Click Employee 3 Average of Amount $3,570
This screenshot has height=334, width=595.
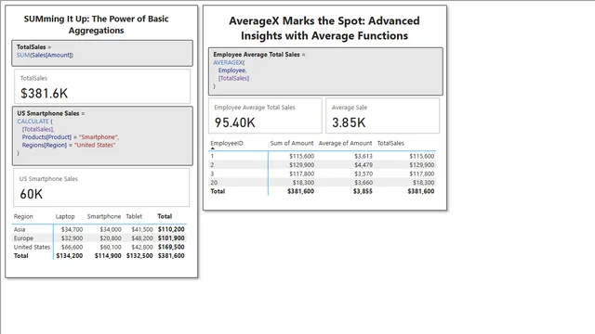(x=364, y=173)
